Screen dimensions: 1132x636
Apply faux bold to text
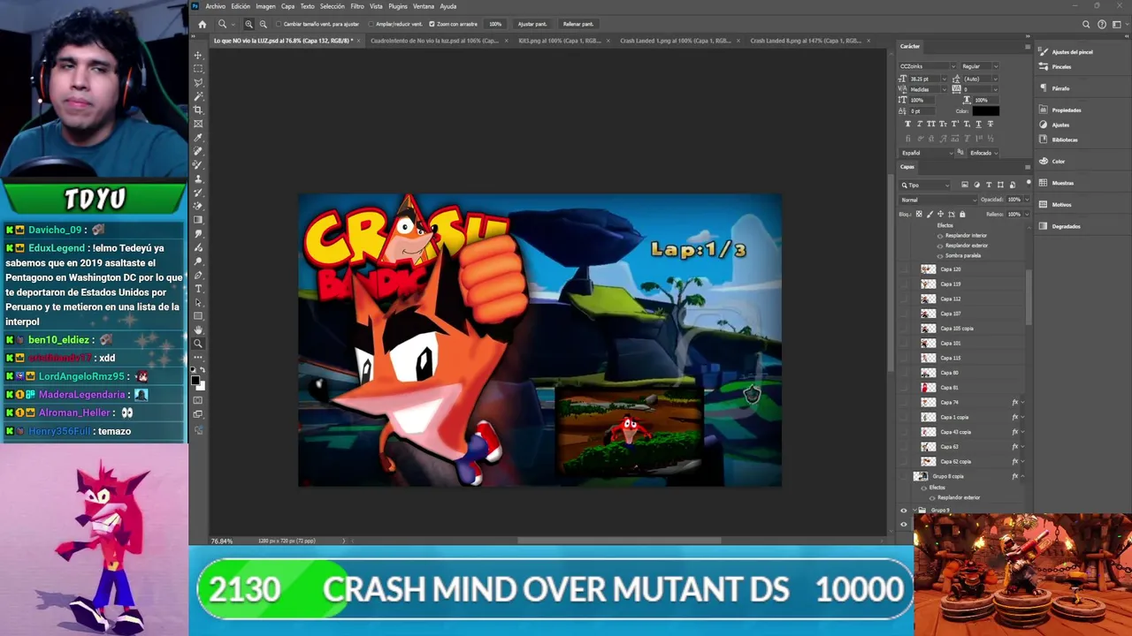pos(908,124)
